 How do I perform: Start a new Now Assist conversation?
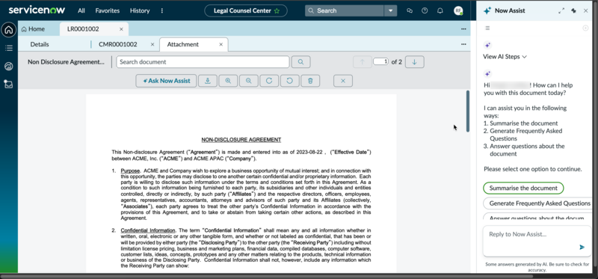tap(585, 28)
